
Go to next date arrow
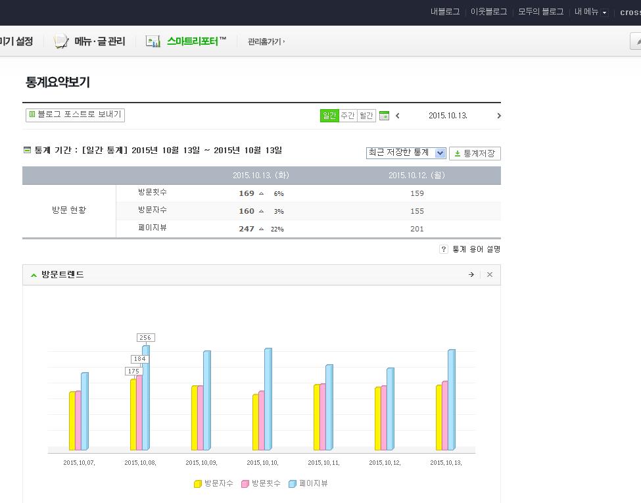[x=498, y=116]
